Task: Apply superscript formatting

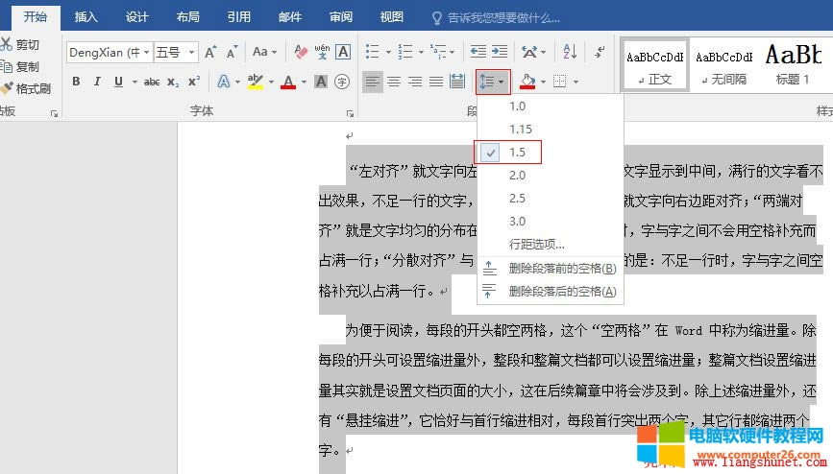Action: pos(194,82)
